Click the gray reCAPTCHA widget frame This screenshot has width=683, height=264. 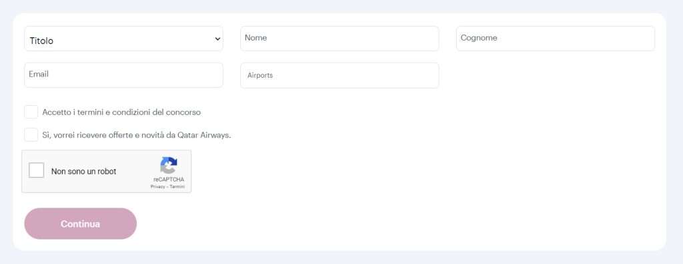pos(107,172)
